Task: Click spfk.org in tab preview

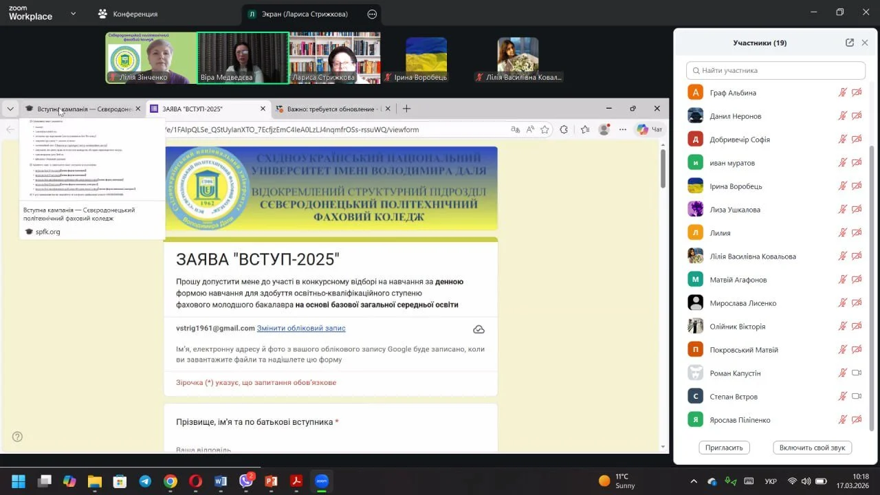Action: (x=47, y=232)
